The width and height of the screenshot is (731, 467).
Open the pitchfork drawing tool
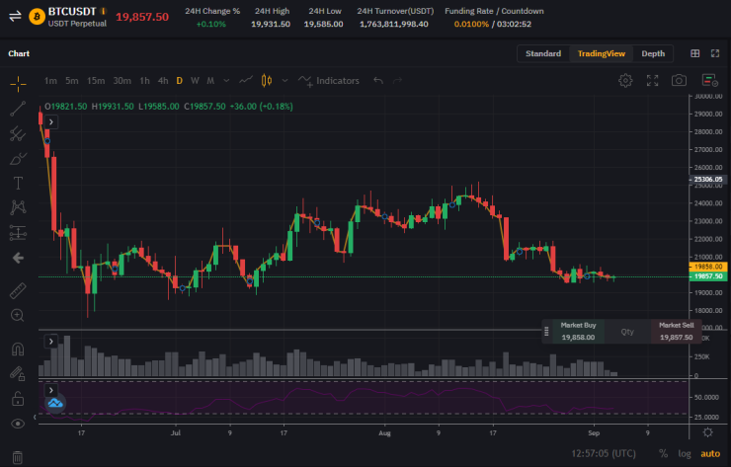pyautogui.click(x=18, y=133)
